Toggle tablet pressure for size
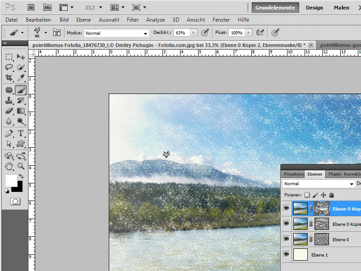The width and height of the screenshot is (361, 271). tap(275, 33)
